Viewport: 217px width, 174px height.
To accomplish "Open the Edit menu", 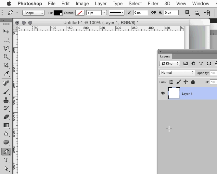I will tap(65, 4).
